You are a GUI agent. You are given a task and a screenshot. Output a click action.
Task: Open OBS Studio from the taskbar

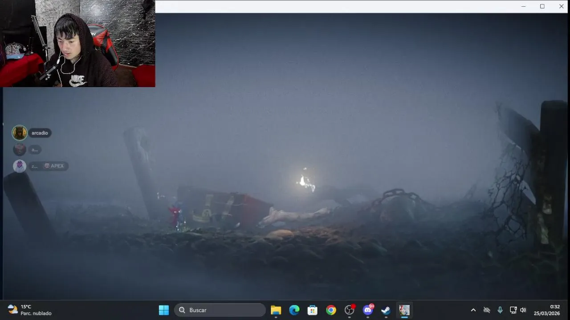(x=350, y=310)
